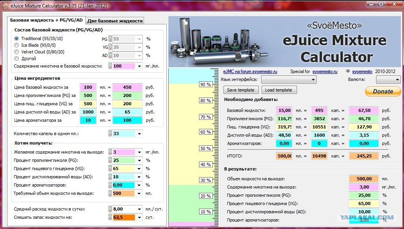Increase Процент ароматизаторов with green arrow
This screenshot has width=404, height=229.
(110, 183)
